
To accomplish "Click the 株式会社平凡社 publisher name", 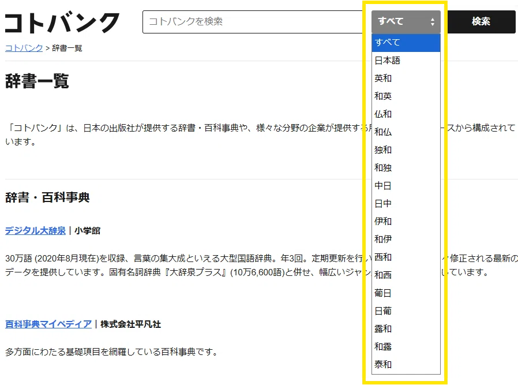I will (x=130, y=324).
